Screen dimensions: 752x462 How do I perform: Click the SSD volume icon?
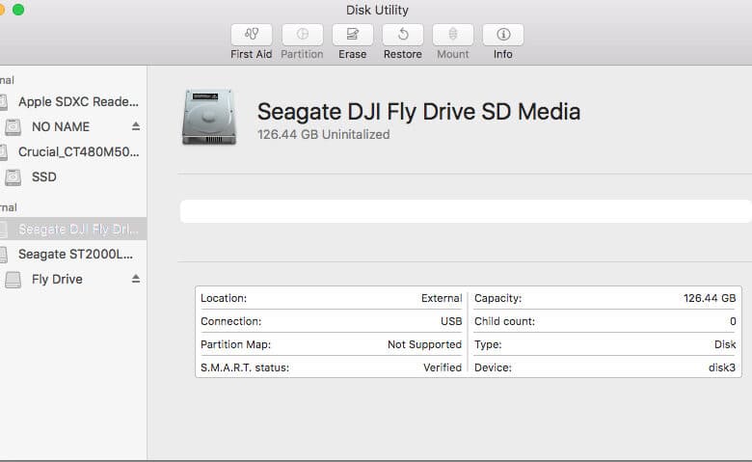[13, 177]
